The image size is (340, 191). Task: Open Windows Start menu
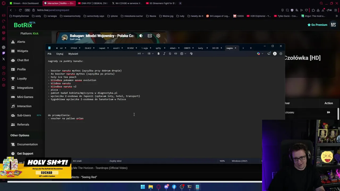coord(143,187)
